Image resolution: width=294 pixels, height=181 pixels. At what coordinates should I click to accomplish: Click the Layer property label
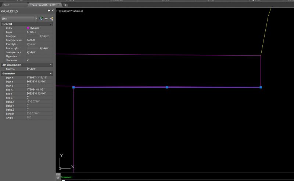(x=9, y=32)
